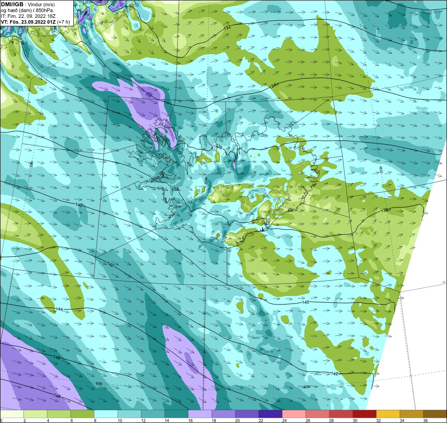Click the light pink 24–26 legend swatch
The image size is (447, 423).
(x=294, y=414)
